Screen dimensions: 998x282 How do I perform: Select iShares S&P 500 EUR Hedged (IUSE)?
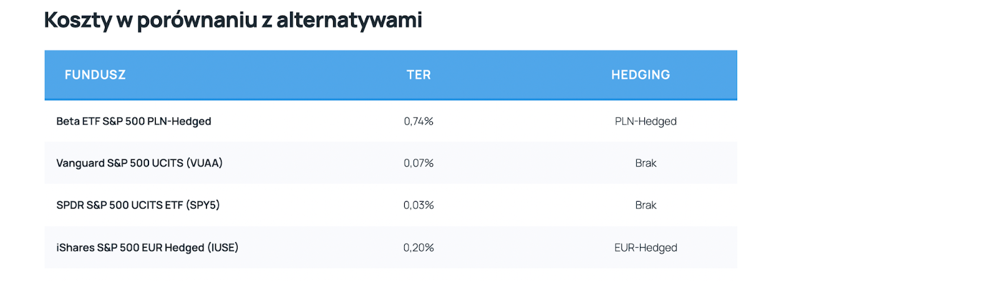pos(147,247)
